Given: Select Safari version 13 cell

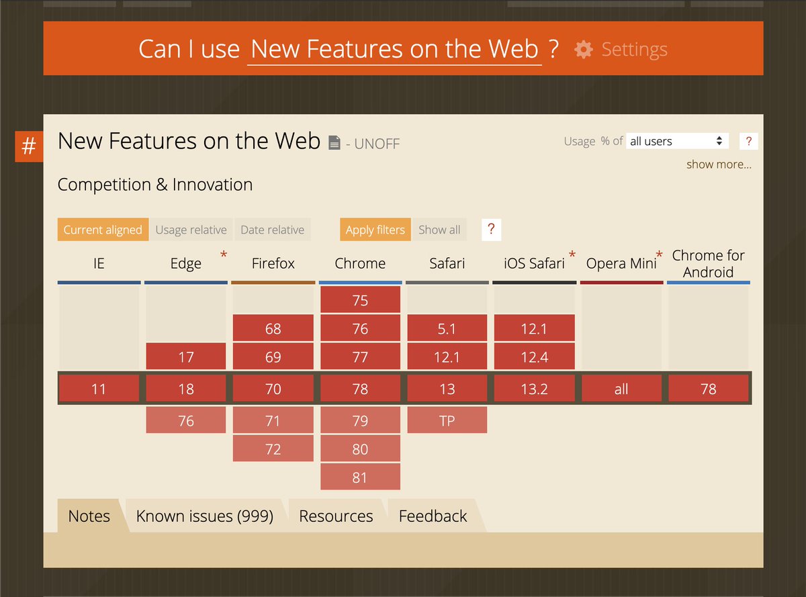Looking at the screenshot, I should click(447, 389).
